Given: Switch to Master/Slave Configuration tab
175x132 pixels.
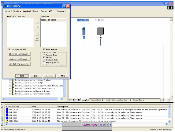Looking at the screenshot, I should pyautogui.click(x=116, y=100).
